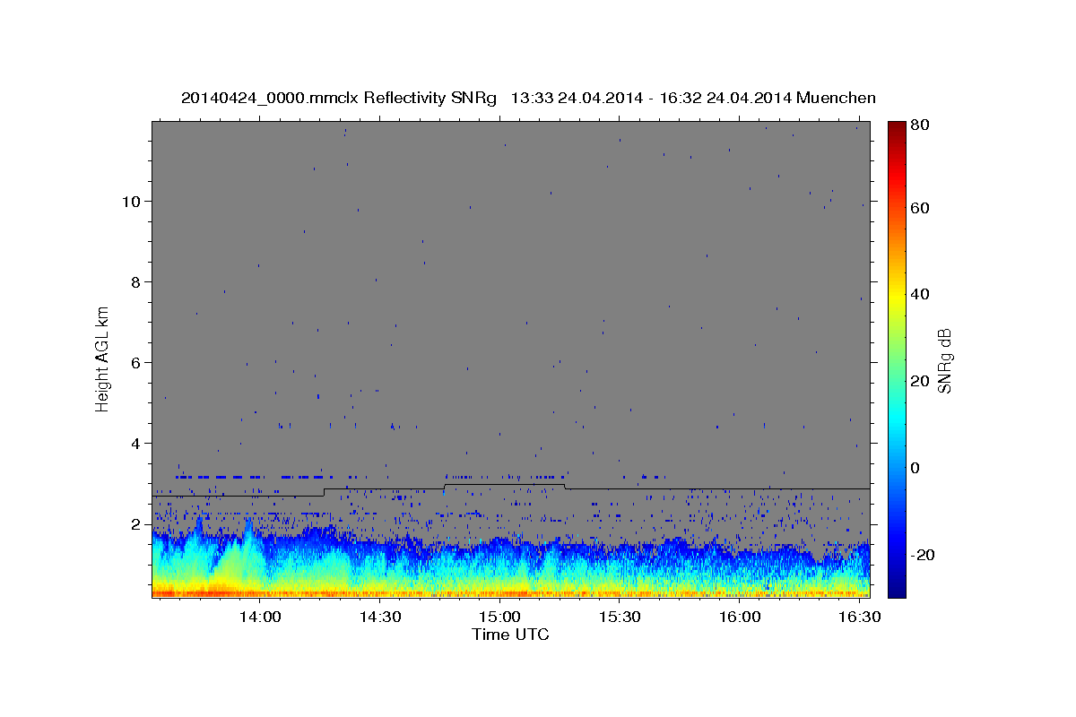
Task: Click the height axis value 6
Action: pos(137,362)
